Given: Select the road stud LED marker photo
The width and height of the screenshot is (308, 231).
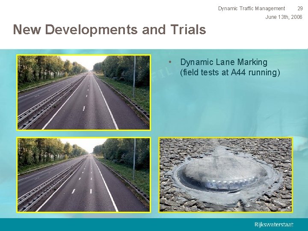Looking at the screenshot, I should [x=225, y=175].
